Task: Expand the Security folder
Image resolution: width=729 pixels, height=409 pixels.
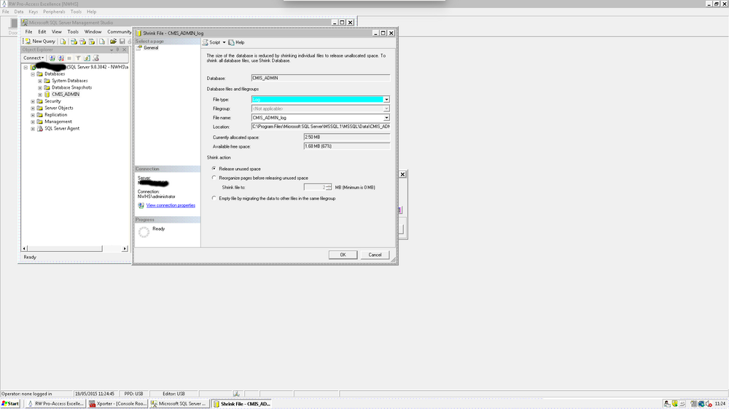Action: (33, 101)
